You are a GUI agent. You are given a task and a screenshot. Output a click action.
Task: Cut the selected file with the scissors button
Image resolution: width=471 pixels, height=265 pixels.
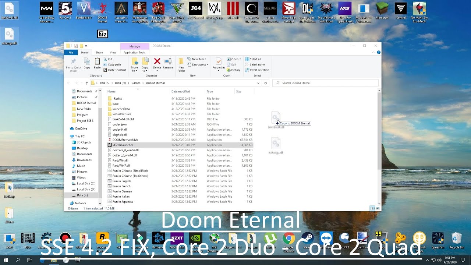coord(108,59)
